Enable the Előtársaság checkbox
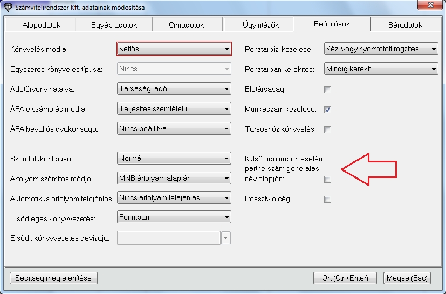Image resolution: width=446 pixels, height=294 pixels. (x=327, y=90)
